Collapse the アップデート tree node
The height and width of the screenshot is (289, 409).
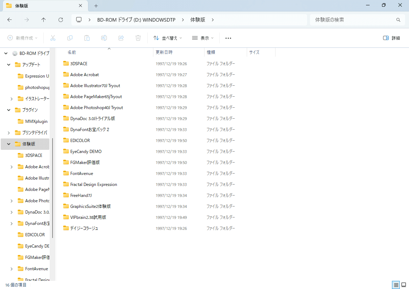point(9,65)
